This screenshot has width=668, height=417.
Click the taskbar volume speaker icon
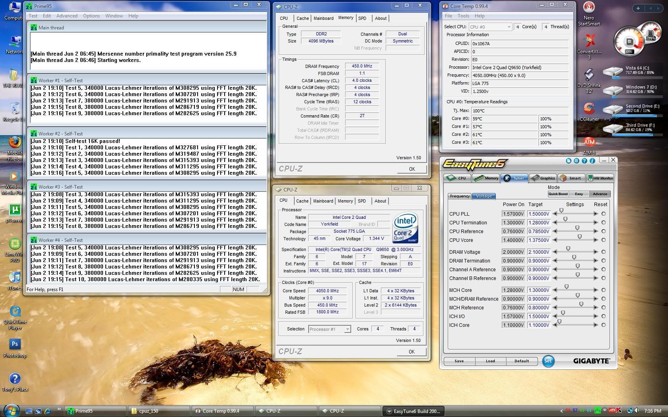[x=636, y=411]
